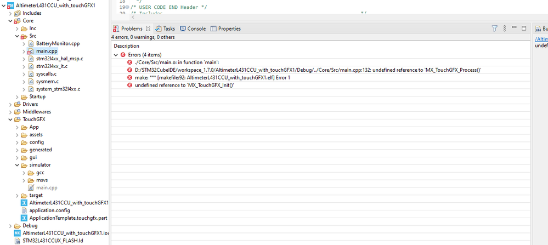Select BatteryMonitor.cpp in Src
548x245 pixels.
click(x=58, y=44)
